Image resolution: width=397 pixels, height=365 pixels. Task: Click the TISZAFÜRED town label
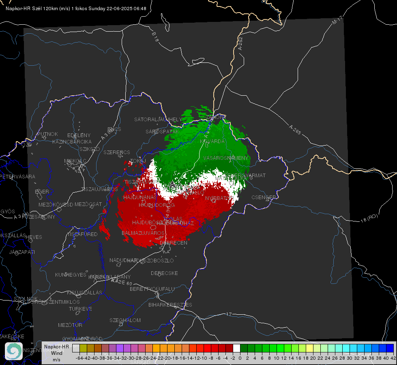pos(83,234)
